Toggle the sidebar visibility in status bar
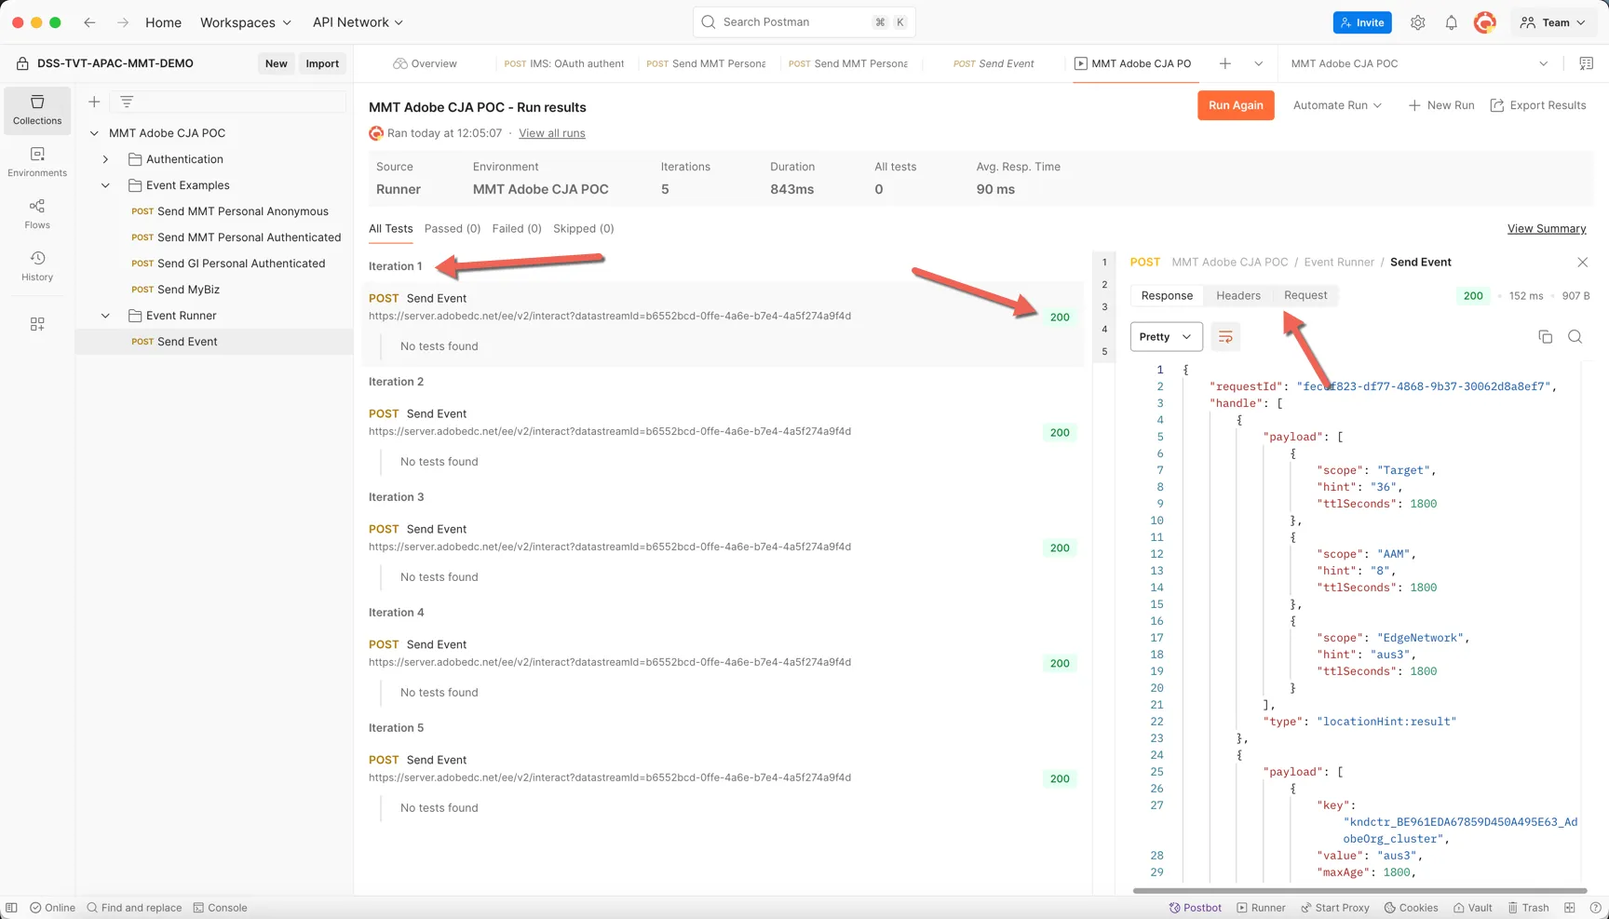1609x919 pixels. click(11, 908)
